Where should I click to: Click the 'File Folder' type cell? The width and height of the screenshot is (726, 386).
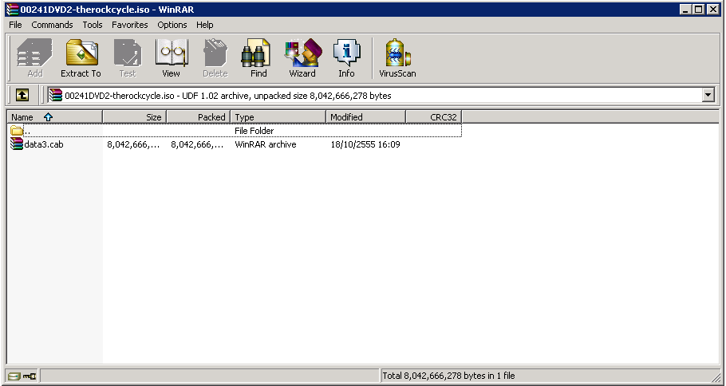[x=254, y=131]
